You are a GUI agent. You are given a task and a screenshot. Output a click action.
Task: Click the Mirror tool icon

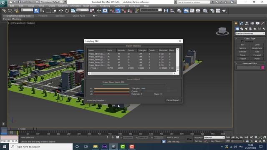(x=166, y=11)
